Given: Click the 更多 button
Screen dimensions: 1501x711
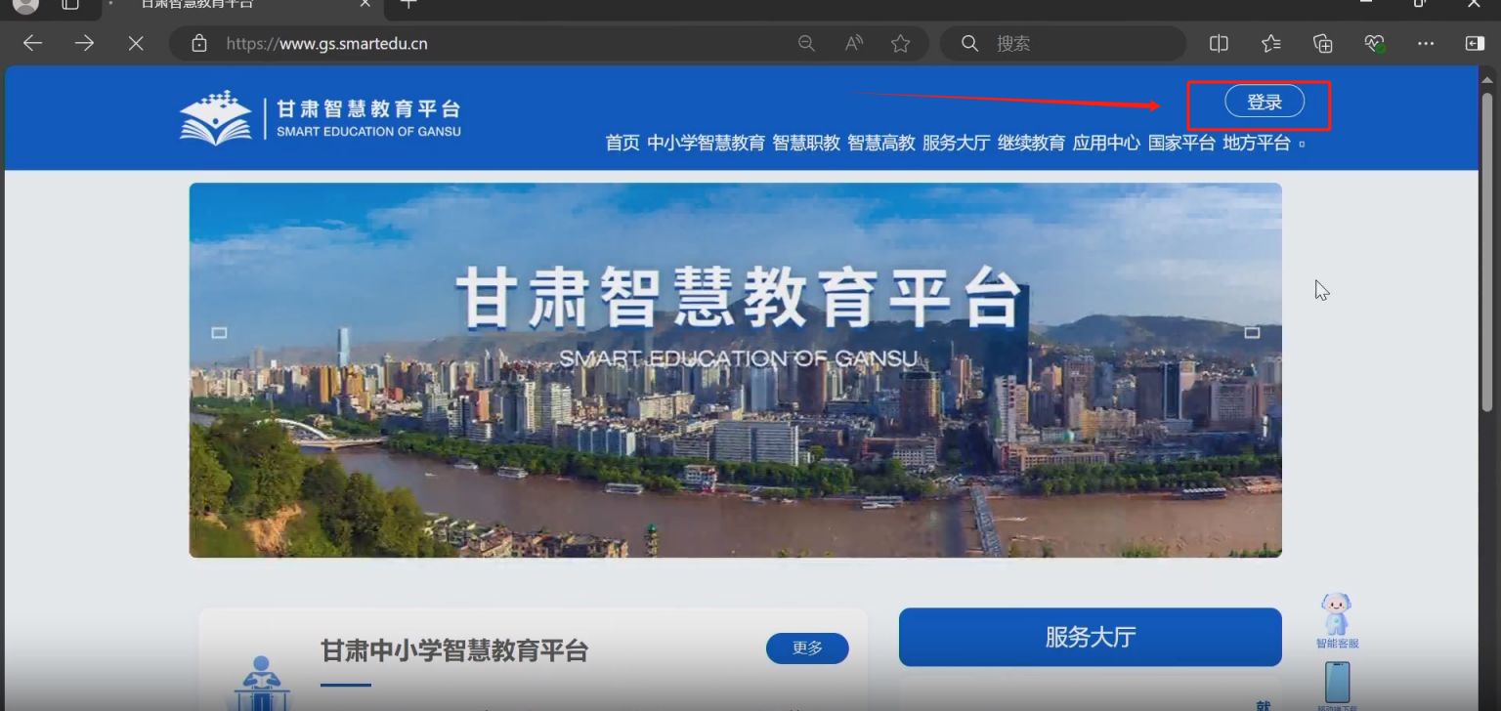Looking at the screenshot, I should pos(807,648).
